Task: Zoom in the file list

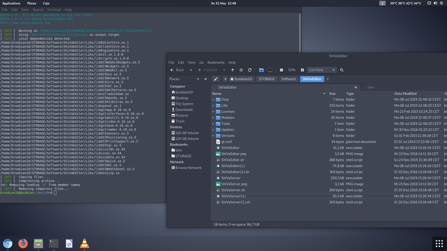Action: [x=302, y=70]
